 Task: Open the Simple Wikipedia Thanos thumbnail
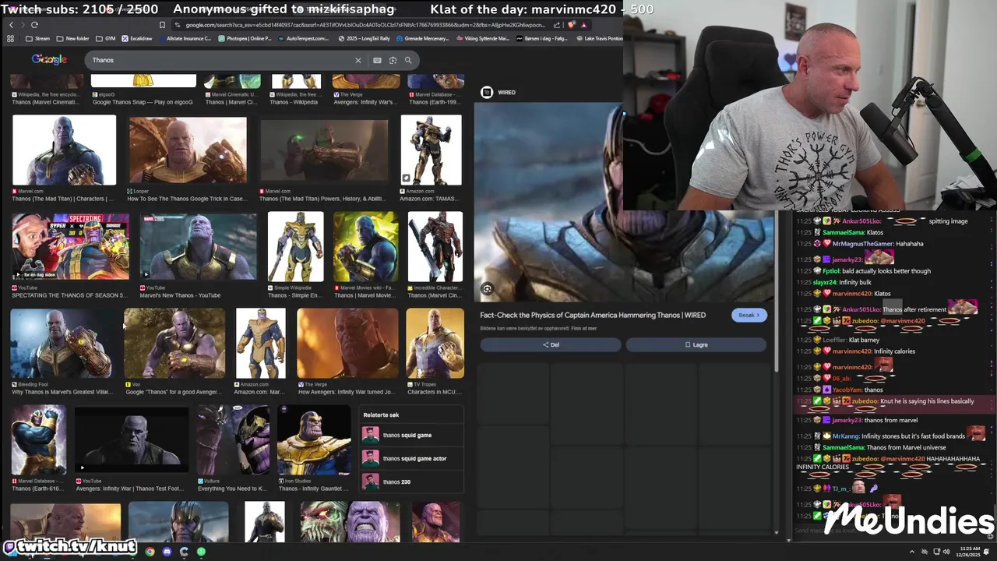[295, 246]
